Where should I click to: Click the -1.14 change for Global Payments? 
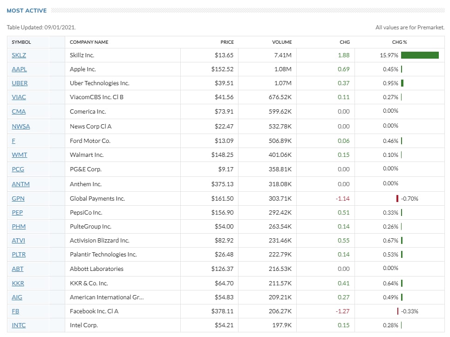(343, 198)
